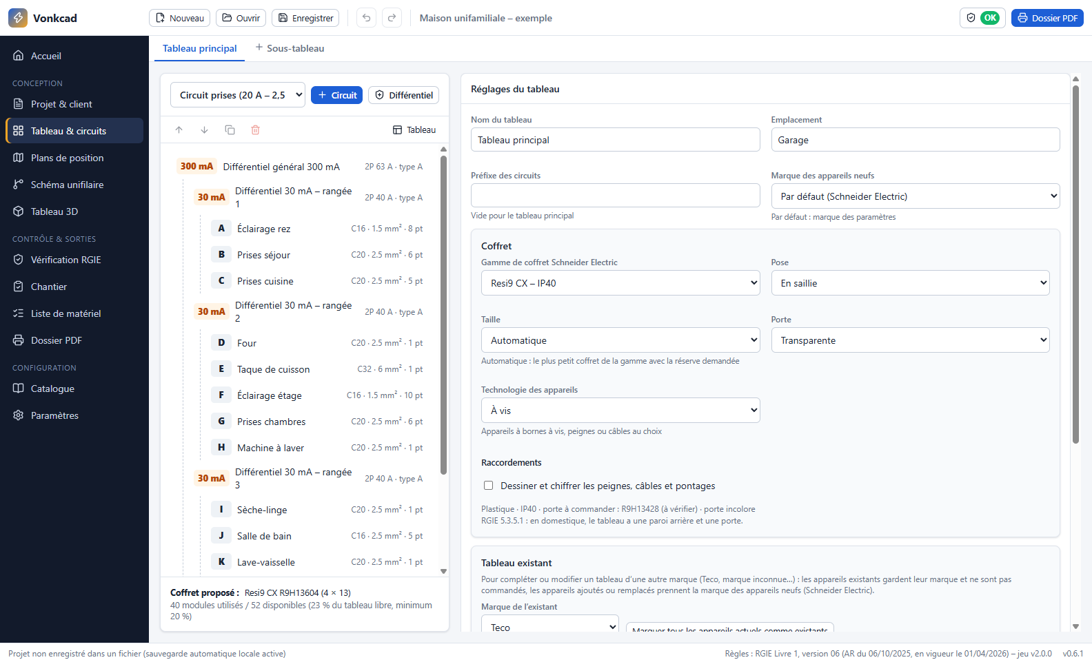This screenshot has width=1092, height=662.
Task: Open Marque de l'existant dropdown
Action: (x=550, y=624)
